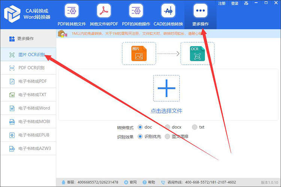Click the 帮助 question icon

point(145,183)
